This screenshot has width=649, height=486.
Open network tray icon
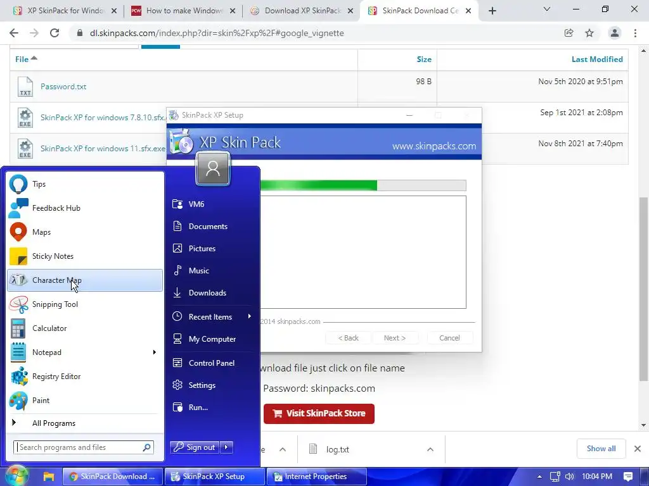[x=555, y=477]
